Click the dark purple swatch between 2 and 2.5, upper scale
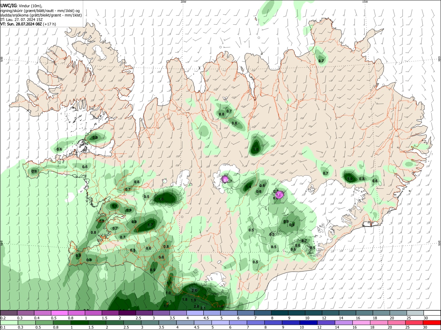 pyautogui.click(x=127, y=313)
